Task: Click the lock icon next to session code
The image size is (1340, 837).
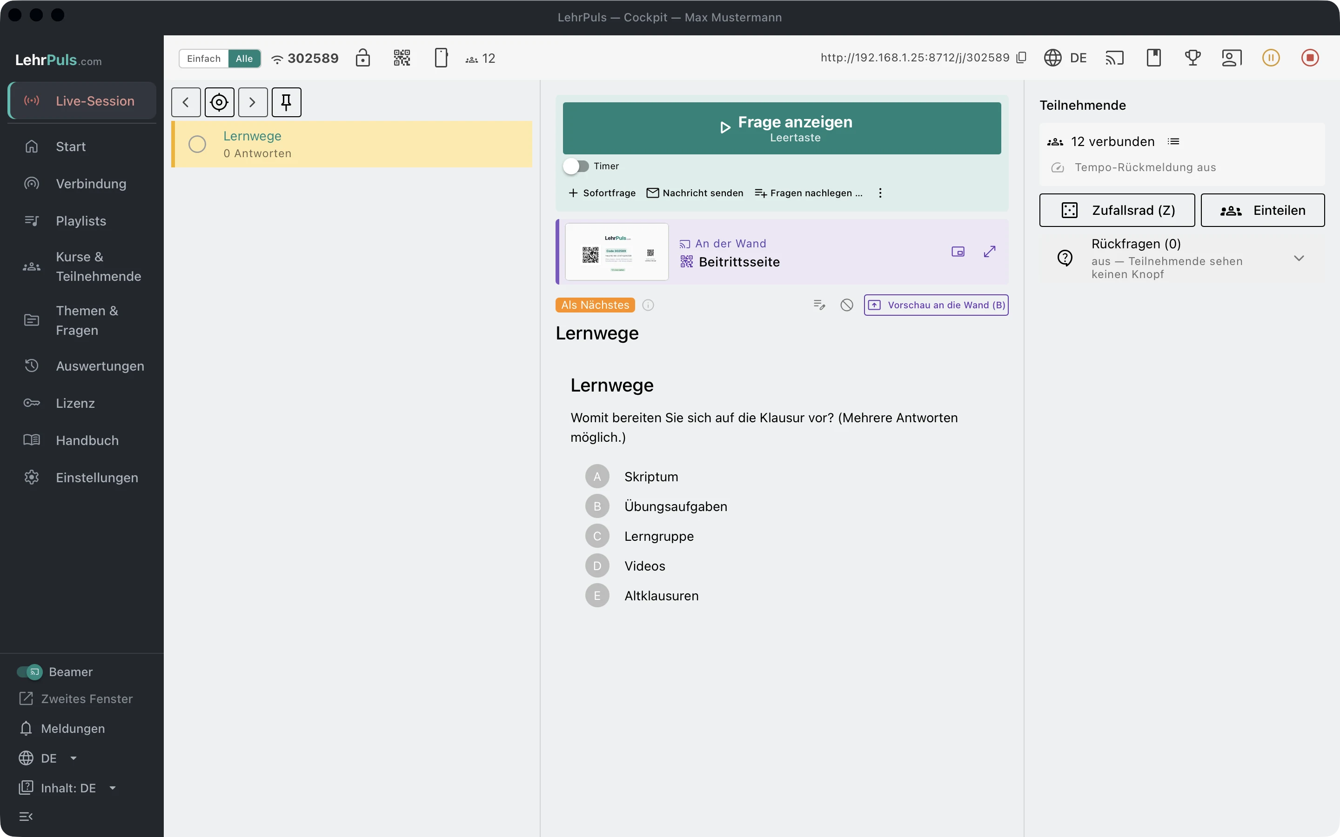Action: [x=363, y=58]
